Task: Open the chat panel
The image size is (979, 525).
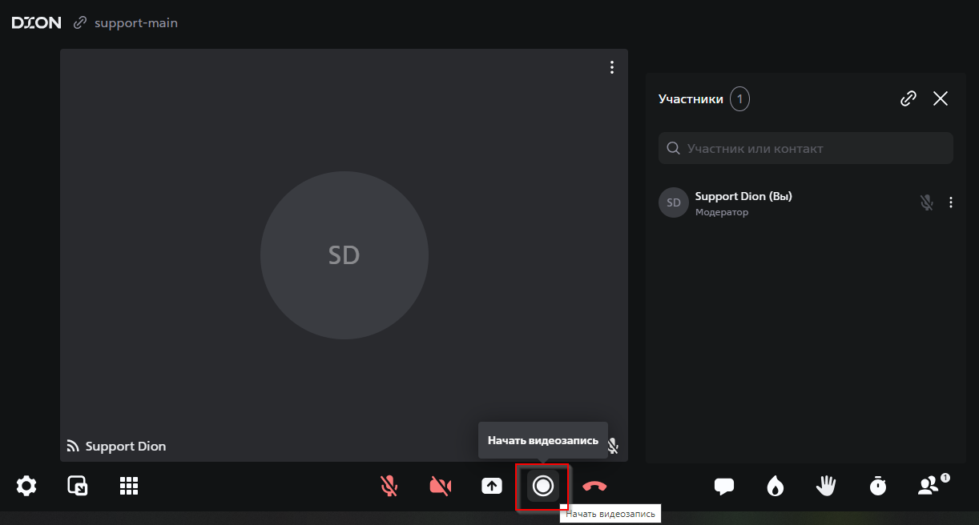Action: [724, 486]
